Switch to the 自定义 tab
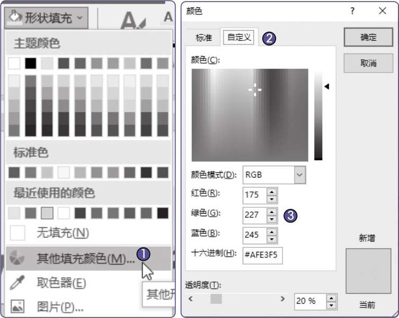Screen dimensions: 399x318 [x=238, y=37]
